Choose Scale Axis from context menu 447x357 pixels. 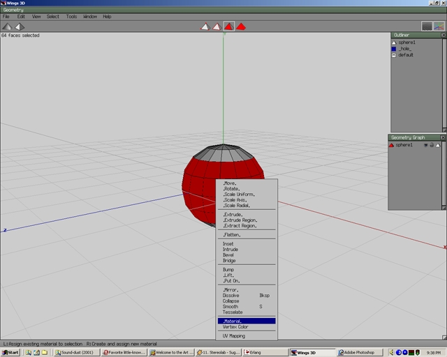click(247, 200)
